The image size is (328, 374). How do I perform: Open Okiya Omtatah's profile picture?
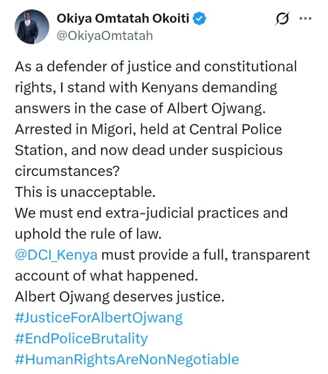click(31, 27)
